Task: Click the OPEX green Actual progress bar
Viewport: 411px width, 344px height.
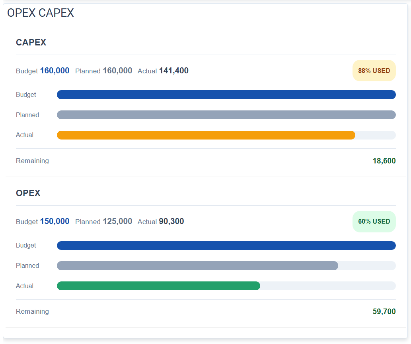Action: [x=159, y=286]
